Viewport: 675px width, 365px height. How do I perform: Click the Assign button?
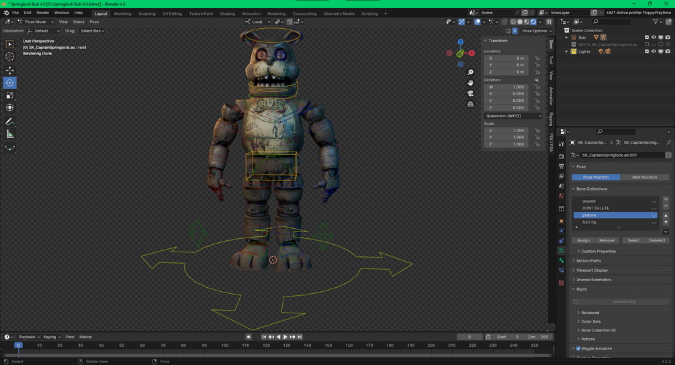(583, 241)
